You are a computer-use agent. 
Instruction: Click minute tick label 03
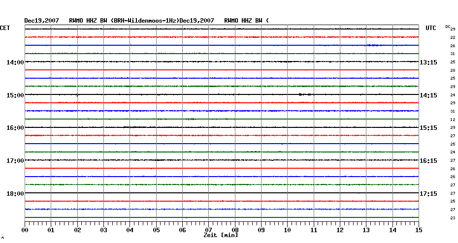coord(104,230)
